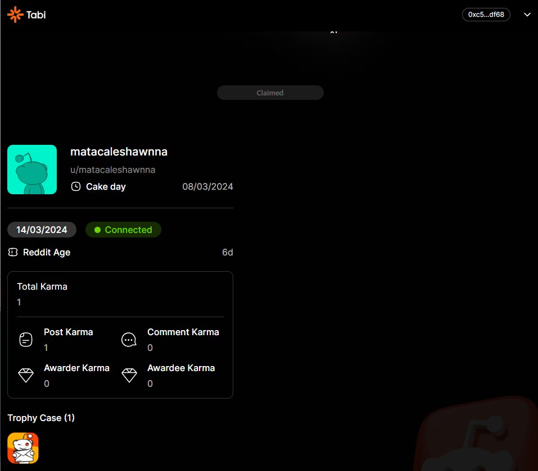Click the Post Karma icon

pyautogui.click(x=26, y=340)
